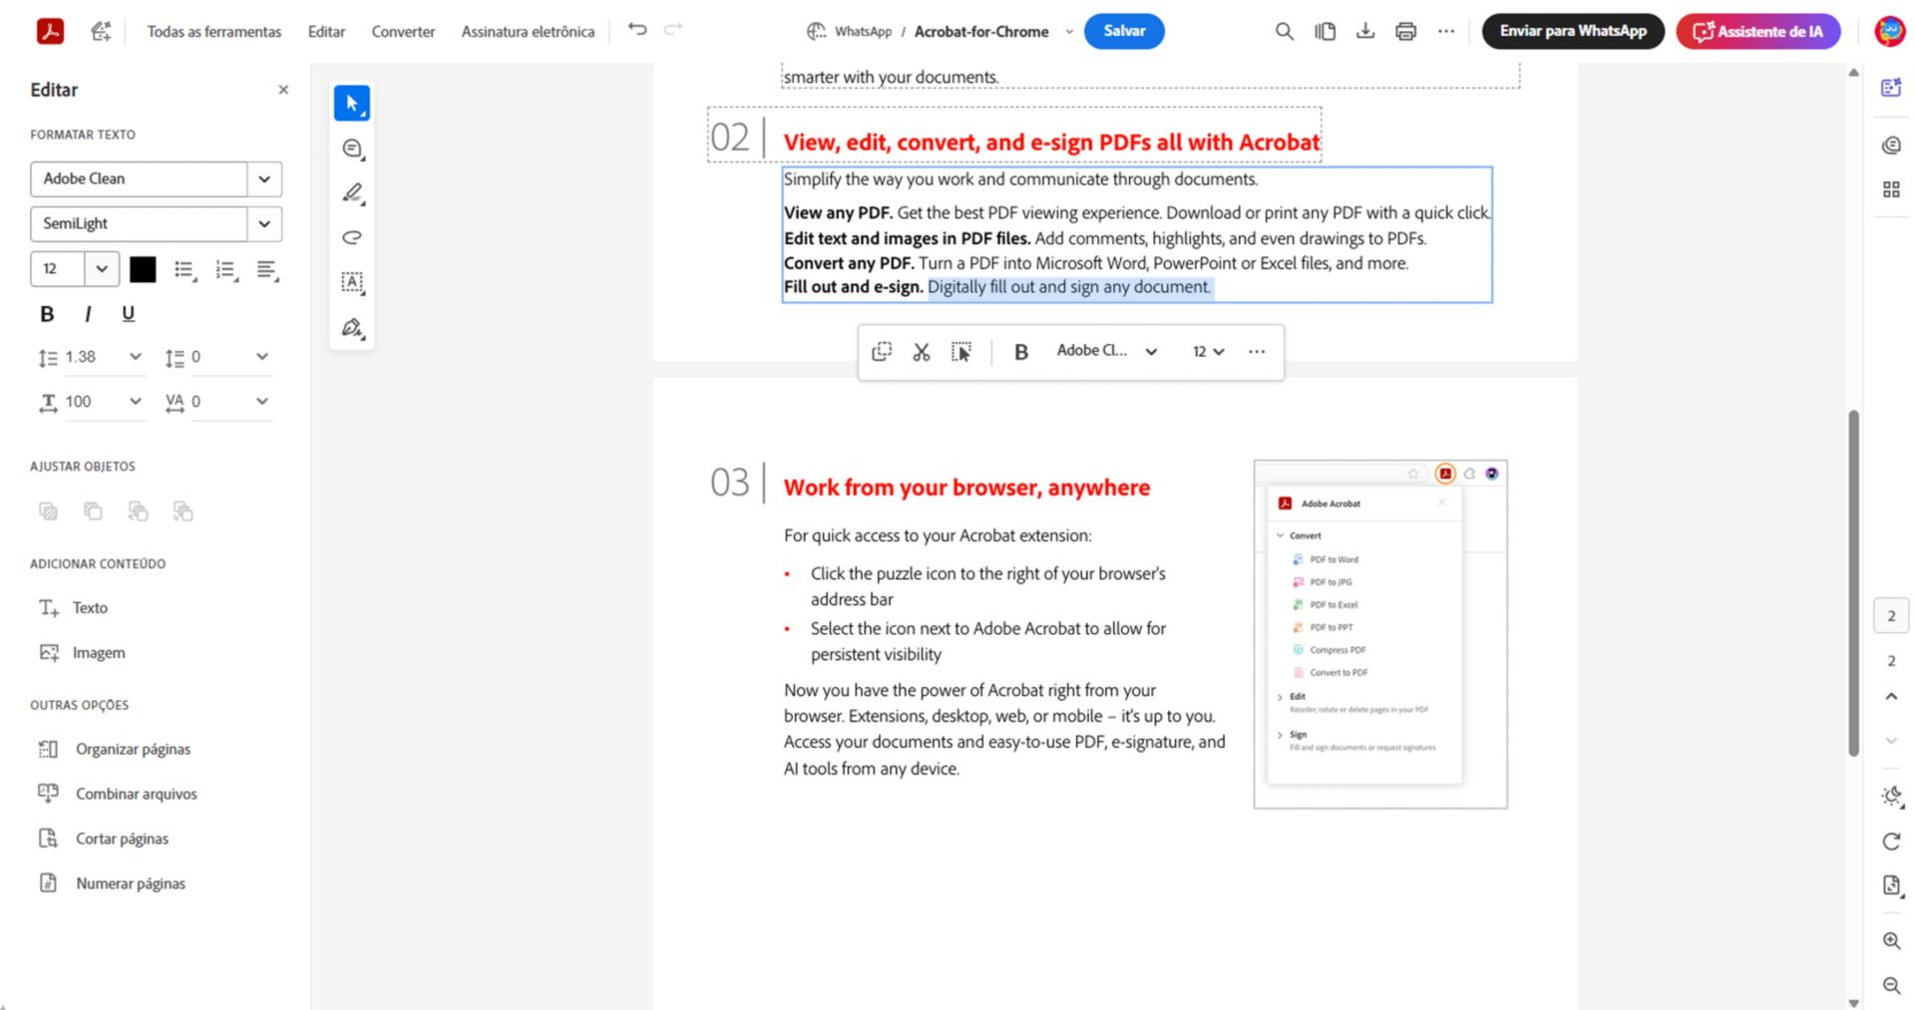The height and width of the screenshot is (1010, 1915).
Task: Toggle italic formatting
Action: (x=88, y=314)
